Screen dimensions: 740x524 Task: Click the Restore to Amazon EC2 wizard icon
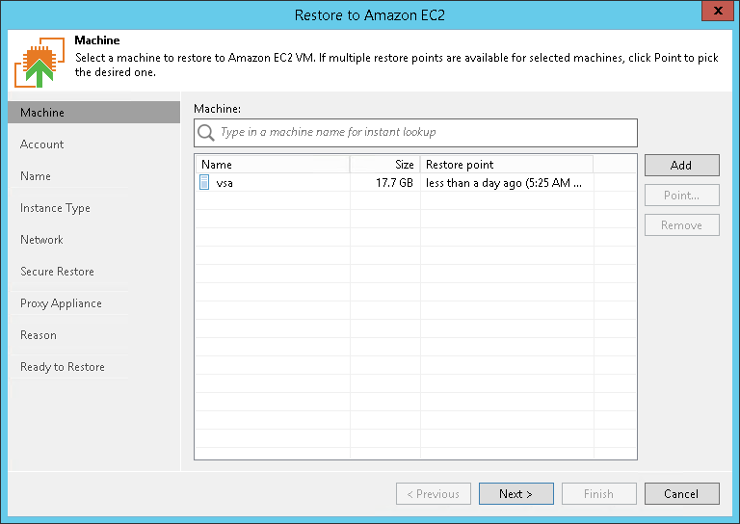(40, 64)
